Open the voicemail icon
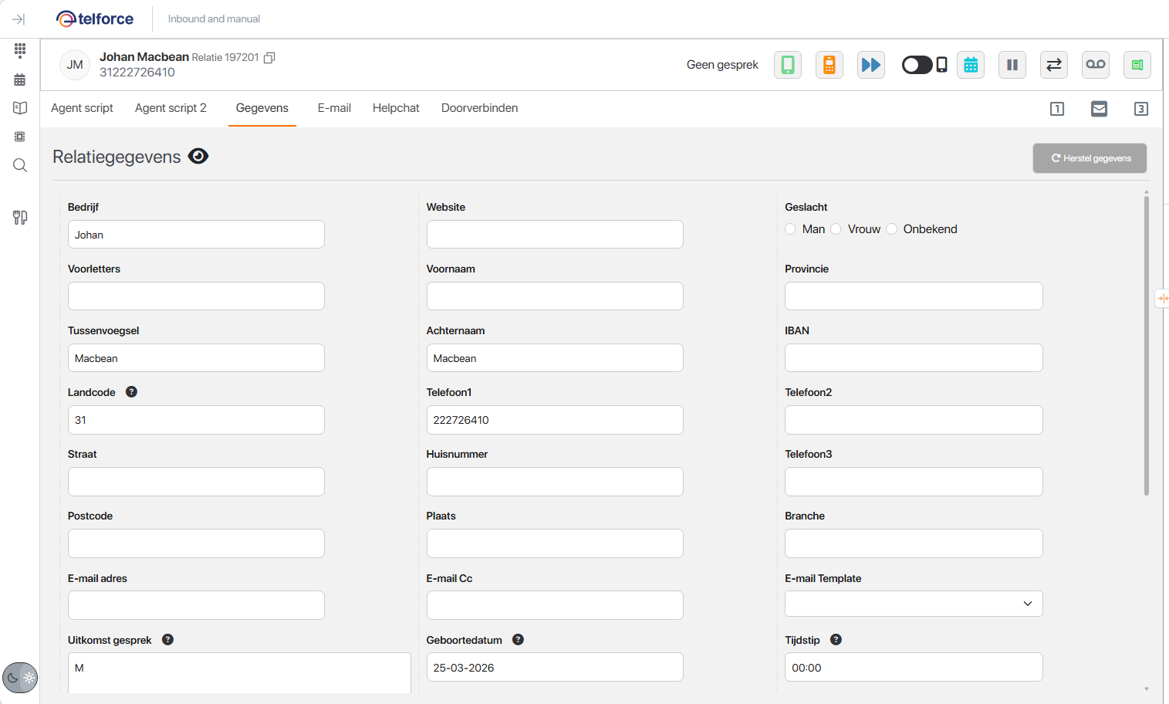1169x704 pixels. click(1095, 65)
